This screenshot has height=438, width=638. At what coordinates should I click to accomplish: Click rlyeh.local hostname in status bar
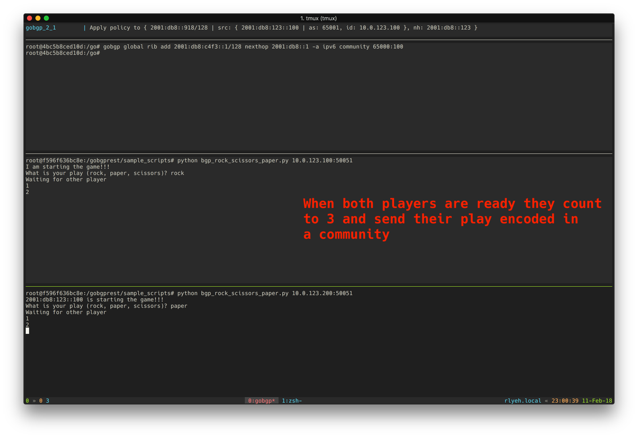[x=523, y=400]
